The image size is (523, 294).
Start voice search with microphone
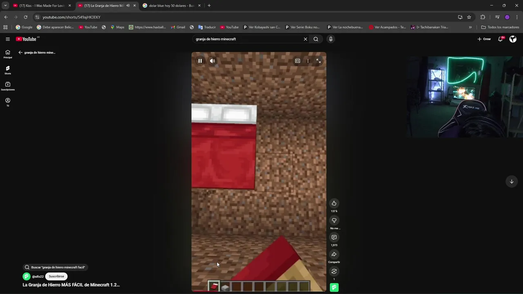[x=331, y=39]
